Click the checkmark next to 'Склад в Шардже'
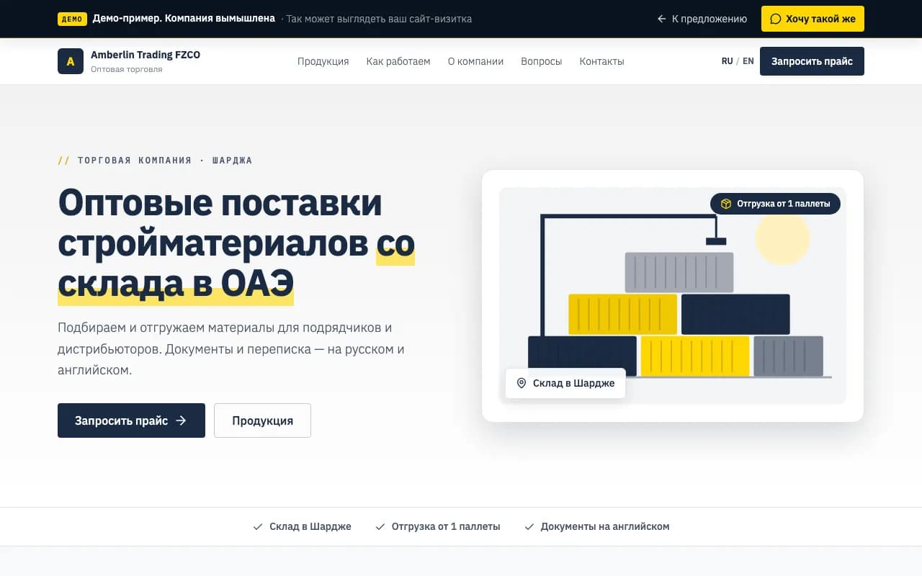The width and height of the screenshot is (922, 576). click(x=258, y=527)
